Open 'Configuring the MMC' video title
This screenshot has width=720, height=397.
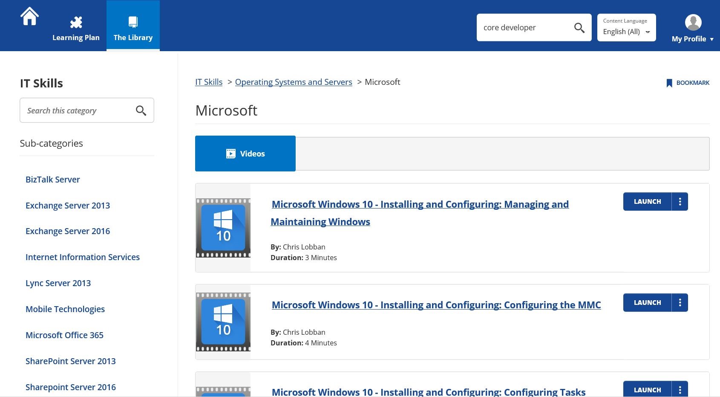pos(436,305)
